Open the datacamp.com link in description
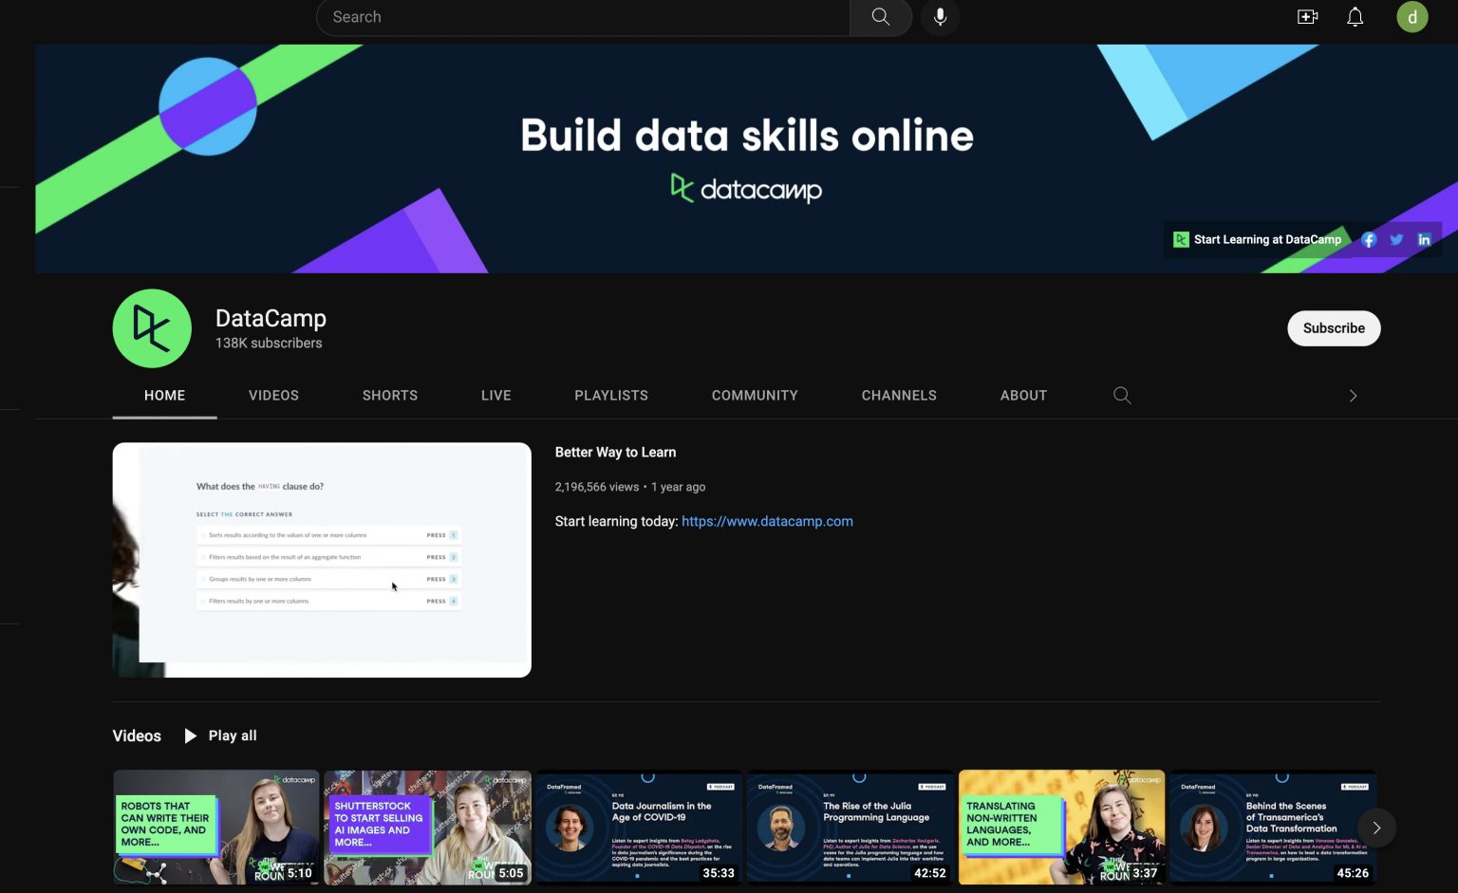This screenshot has width=1458, height=893. coord(767,521)
